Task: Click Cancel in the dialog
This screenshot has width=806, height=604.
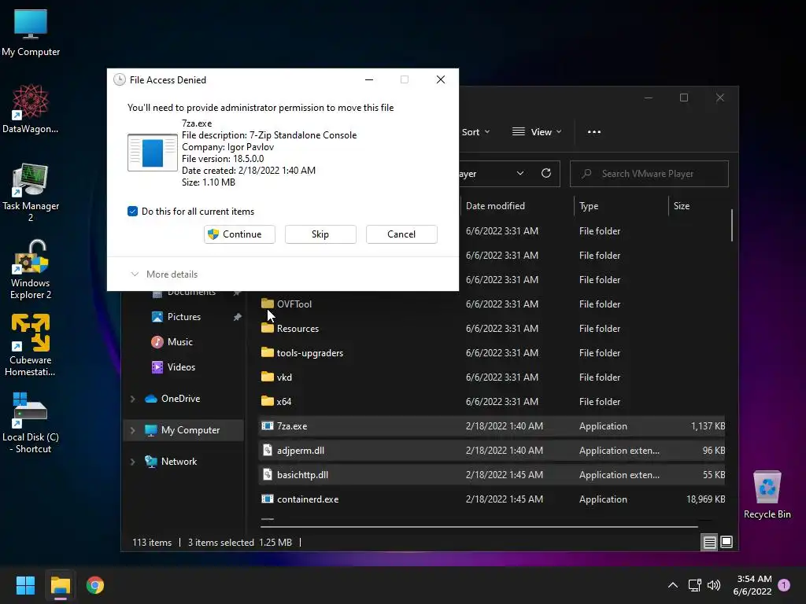Action: click(x=401, y=234)
